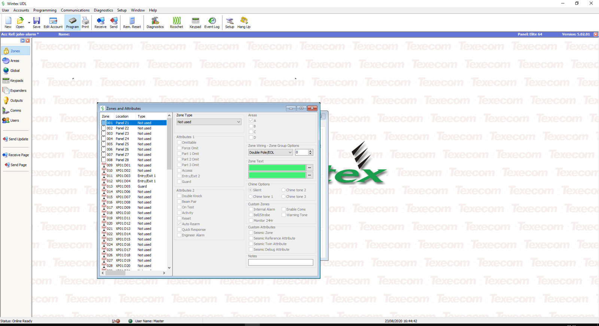599x326 pixels.
Task: Expand the Zone Type dropdown
Action: click(238, 122)
